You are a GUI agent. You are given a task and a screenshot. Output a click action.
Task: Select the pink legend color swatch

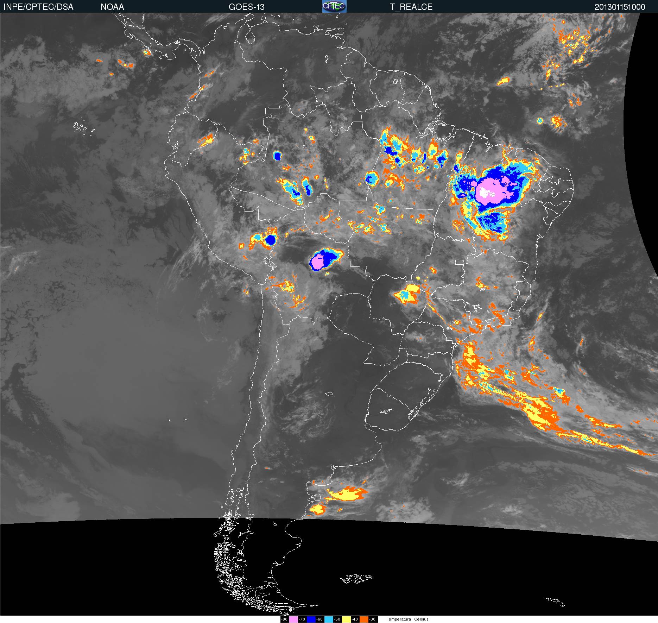(x=293, y=619)
